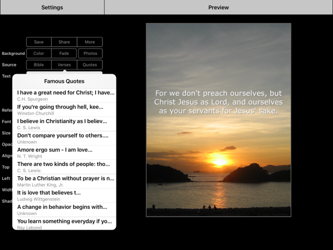This screenshot has height=250, width=333.
Task: Open the More button
Action: click(x=90, y=42)
